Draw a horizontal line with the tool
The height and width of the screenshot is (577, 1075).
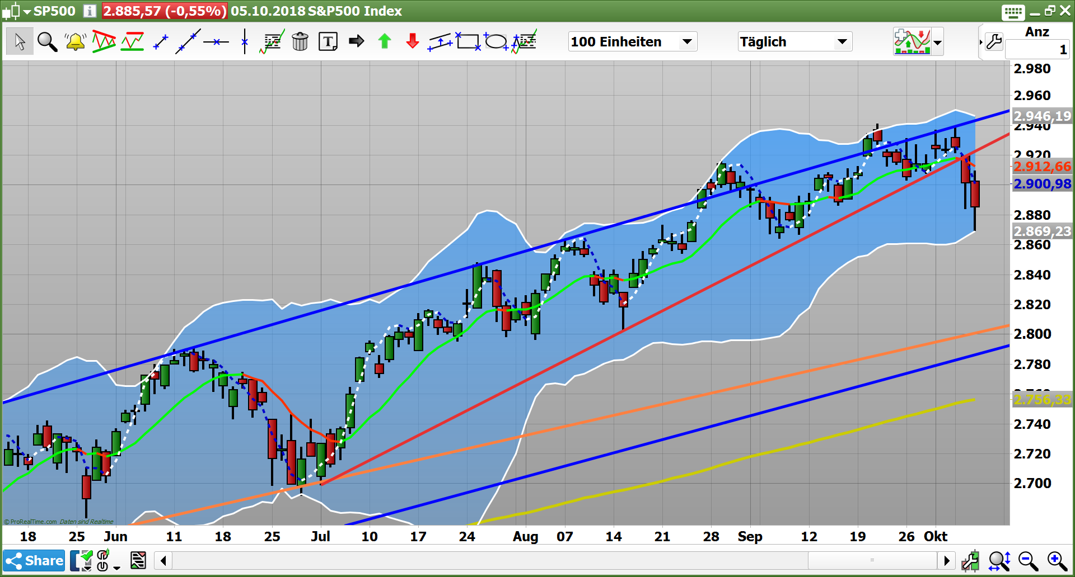216,41
